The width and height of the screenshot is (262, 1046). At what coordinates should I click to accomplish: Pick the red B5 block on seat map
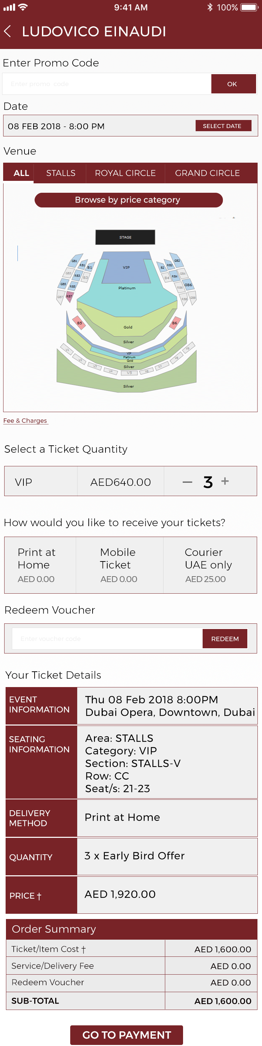point(79,323)
